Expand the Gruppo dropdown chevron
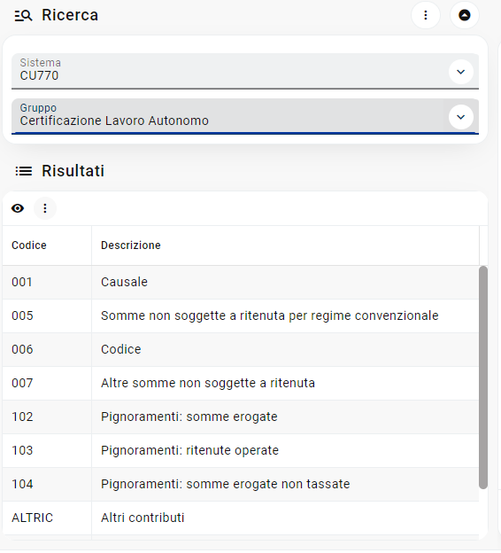 461,117
